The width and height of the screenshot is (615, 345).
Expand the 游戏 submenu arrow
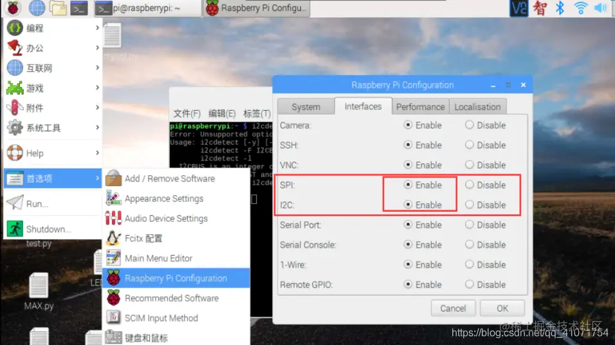[x=97, y=88]
